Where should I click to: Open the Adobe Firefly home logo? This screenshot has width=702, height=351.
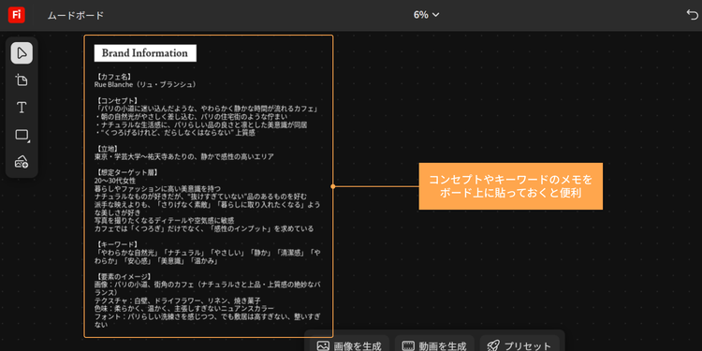click(x=16, y=15)
